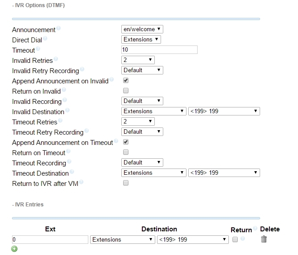Tick Return to IVR after VM
Image resolution: width=298 pixels, height=255 pixels.
126,183
